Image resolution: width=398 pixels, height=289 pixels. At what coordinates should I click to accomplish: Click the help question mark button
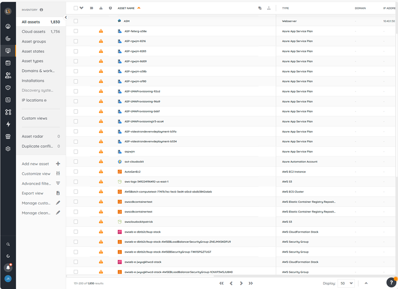tap(391, 282)
